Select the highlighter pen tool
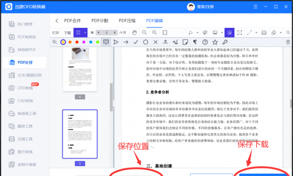The height and width of the screenshot is (176, 293). [191, 33]
